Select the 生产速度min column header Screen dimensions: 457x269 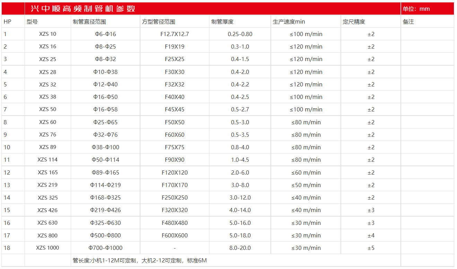[289, 22]
